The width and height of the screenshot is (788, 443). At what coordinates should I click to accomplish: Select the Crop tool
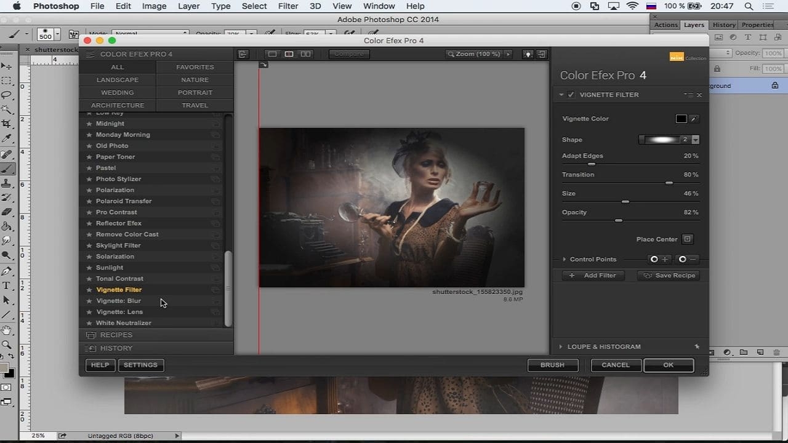pyautogui.click(x=7, y=124)
